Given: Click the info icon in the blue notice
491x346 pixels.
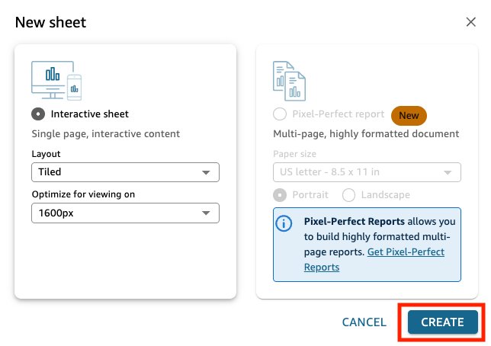Looking at the screenshot, I should click(x=284, y=223).
